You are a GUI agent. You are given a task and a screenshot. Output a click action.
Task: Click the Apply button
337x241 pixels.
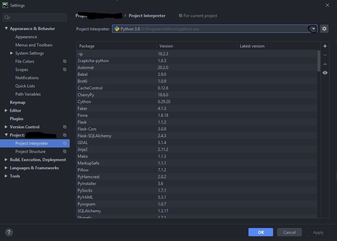point(318,232)
